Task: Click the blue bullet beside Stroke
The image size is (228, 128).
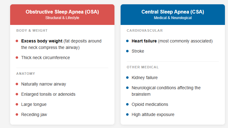Action: tap(127, 51)
